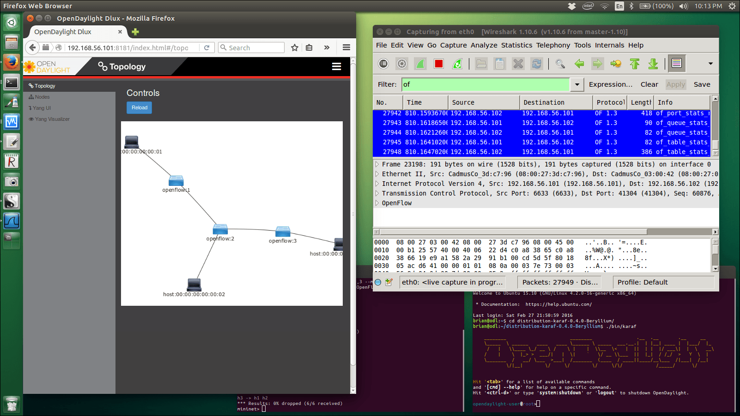This screenshot has height=416, width=740.
Task: Select packet 27948 of_table_stats row
Action: coord(542,152)
